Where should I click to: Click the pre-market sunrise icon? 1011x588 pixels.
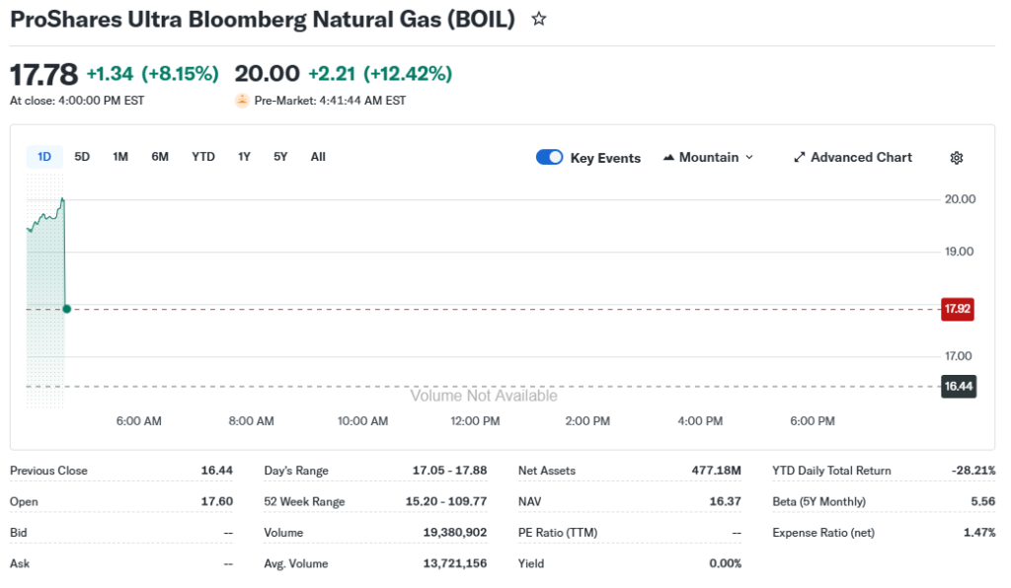click(242, 101)
